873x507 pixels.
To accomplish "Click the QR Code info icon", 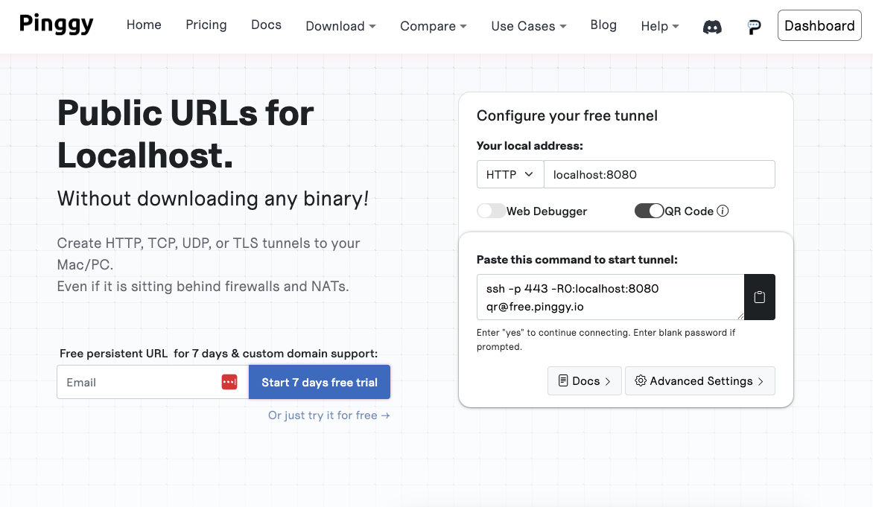I will click(723, 211).
